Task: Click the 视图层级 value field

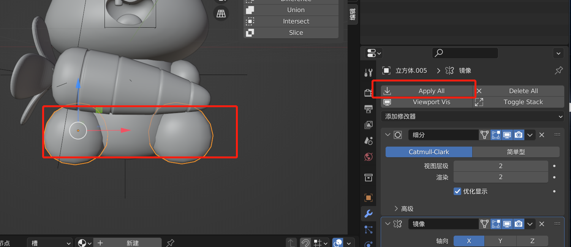Action: [501, 166]
